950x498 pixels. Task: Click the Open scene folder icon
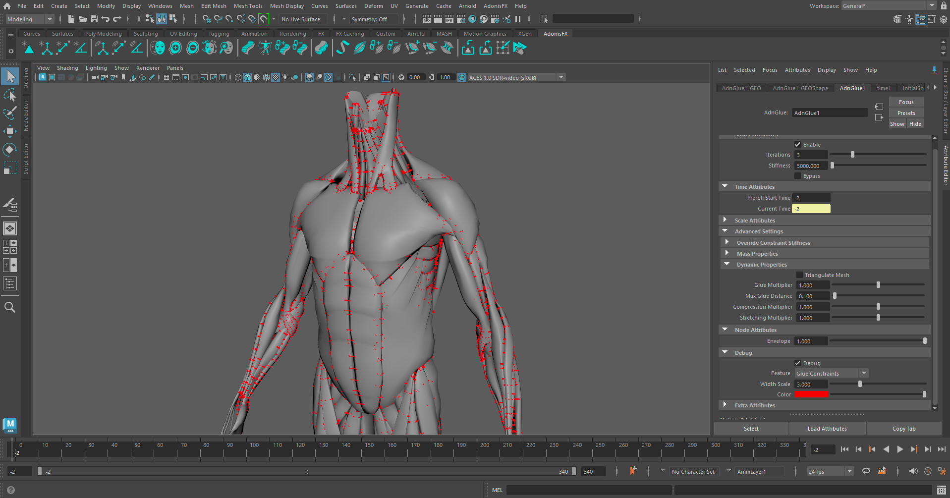click(x=83, y=19)
